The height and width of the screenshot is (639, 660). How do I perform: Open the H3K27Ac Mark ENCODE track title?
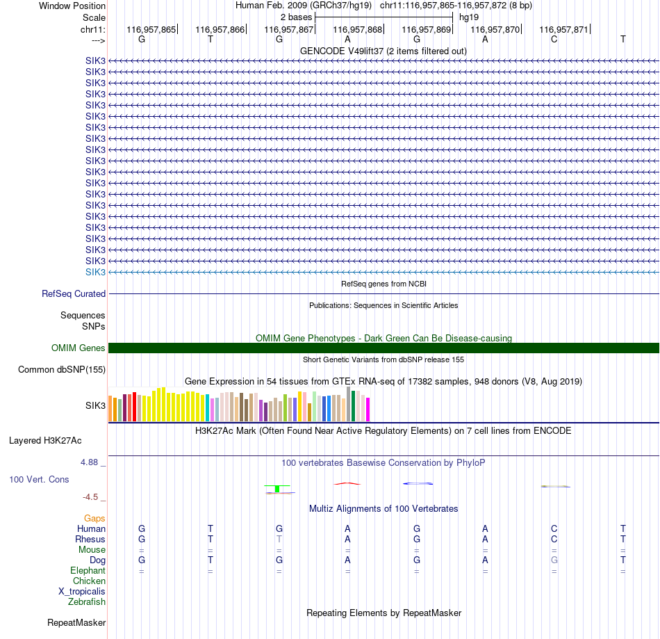coord(383,430)
